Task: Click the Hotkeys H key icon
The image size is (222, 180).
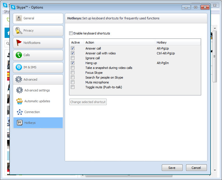Action: [19, 123]
